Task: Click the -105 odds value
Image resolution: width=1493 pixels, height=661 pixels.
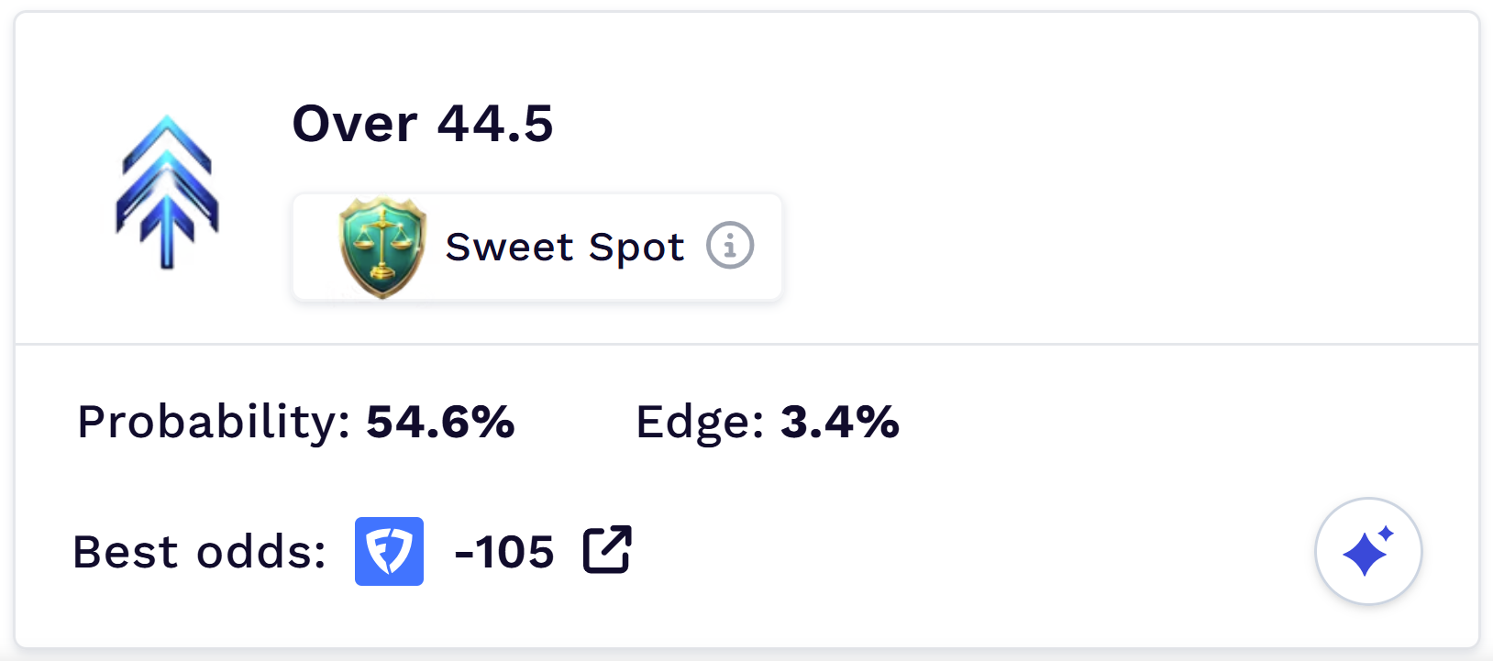Action: pos(504,552)
